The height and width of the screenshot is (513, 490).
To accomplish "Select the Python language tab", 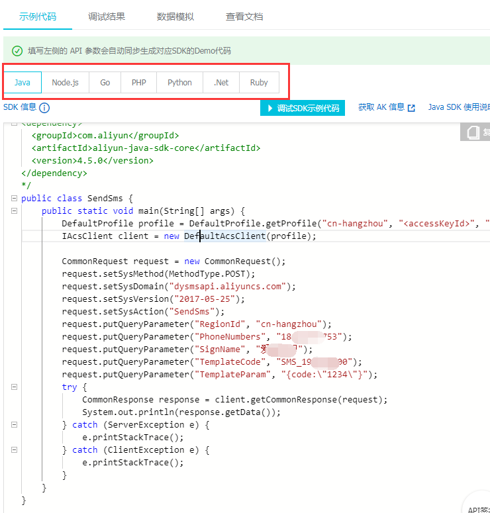I will (x=179, y=83).
